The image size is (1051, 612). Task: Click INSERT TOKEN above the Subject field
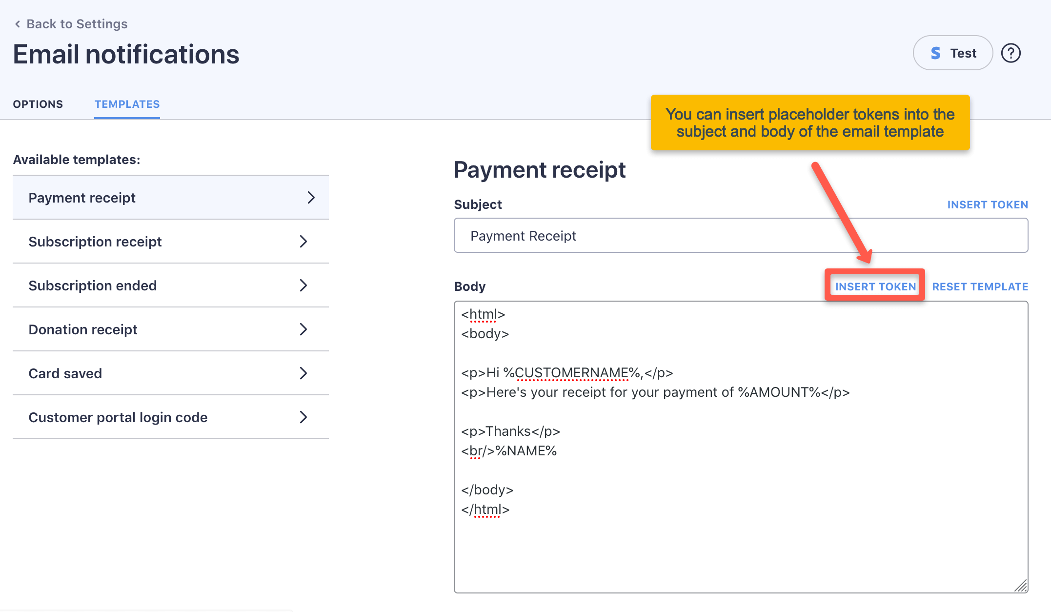pyautogui.click(x=987, y=204)
